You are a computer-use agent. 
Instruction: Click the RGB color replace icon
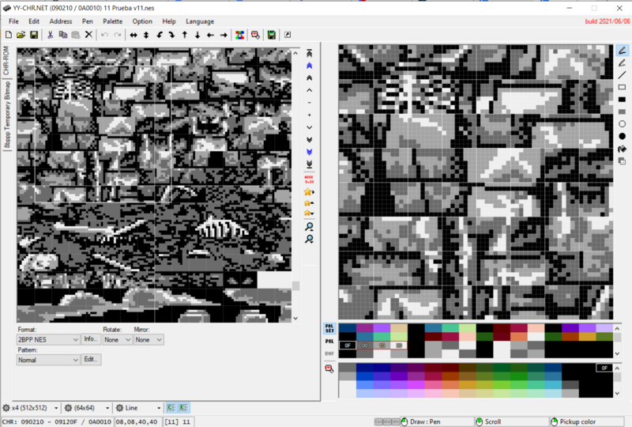[x=240, y=35]
